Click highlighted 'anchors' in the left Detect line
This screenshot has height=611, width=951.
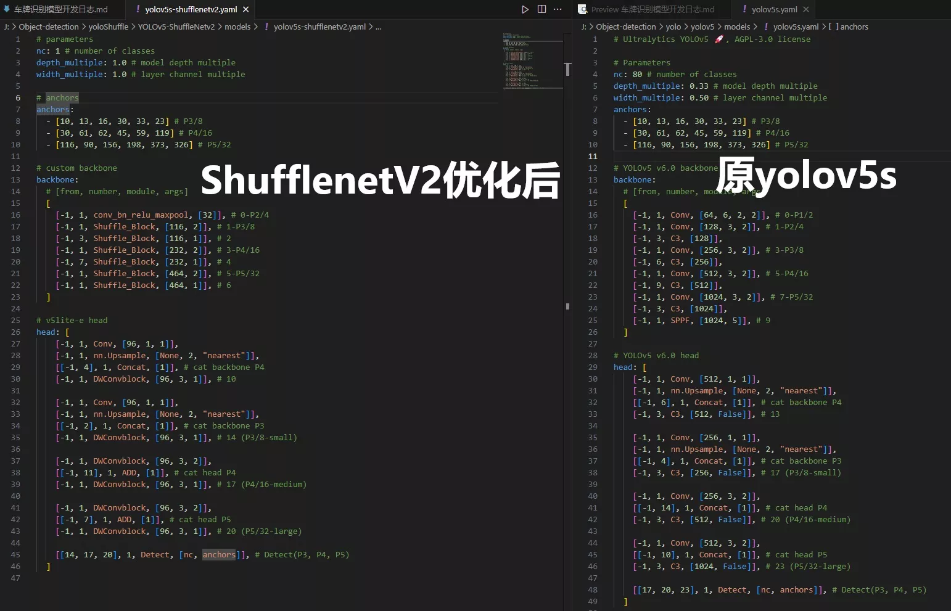pyautogui.click(x=219, y=554)
